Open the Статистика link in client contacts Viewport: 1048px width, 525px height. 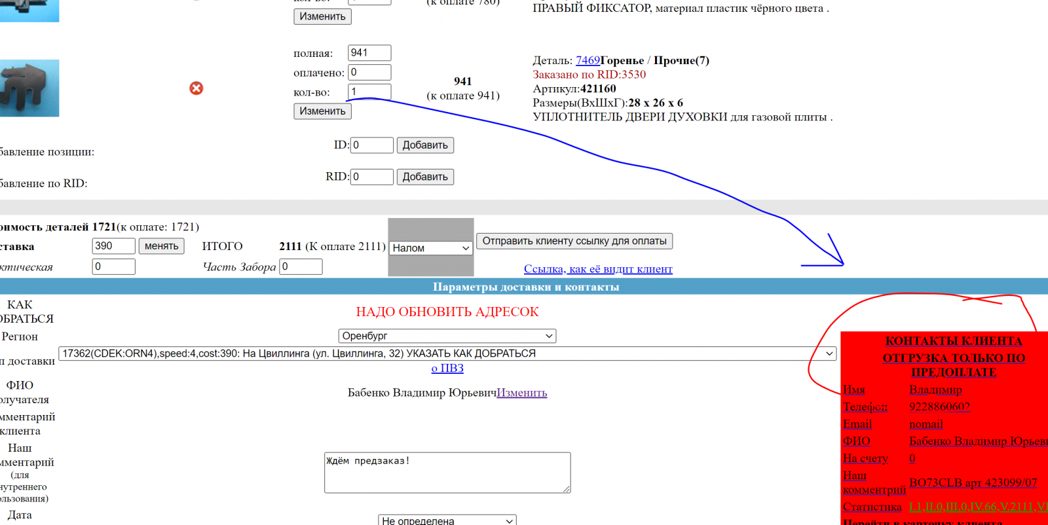(x=872, y=507)
